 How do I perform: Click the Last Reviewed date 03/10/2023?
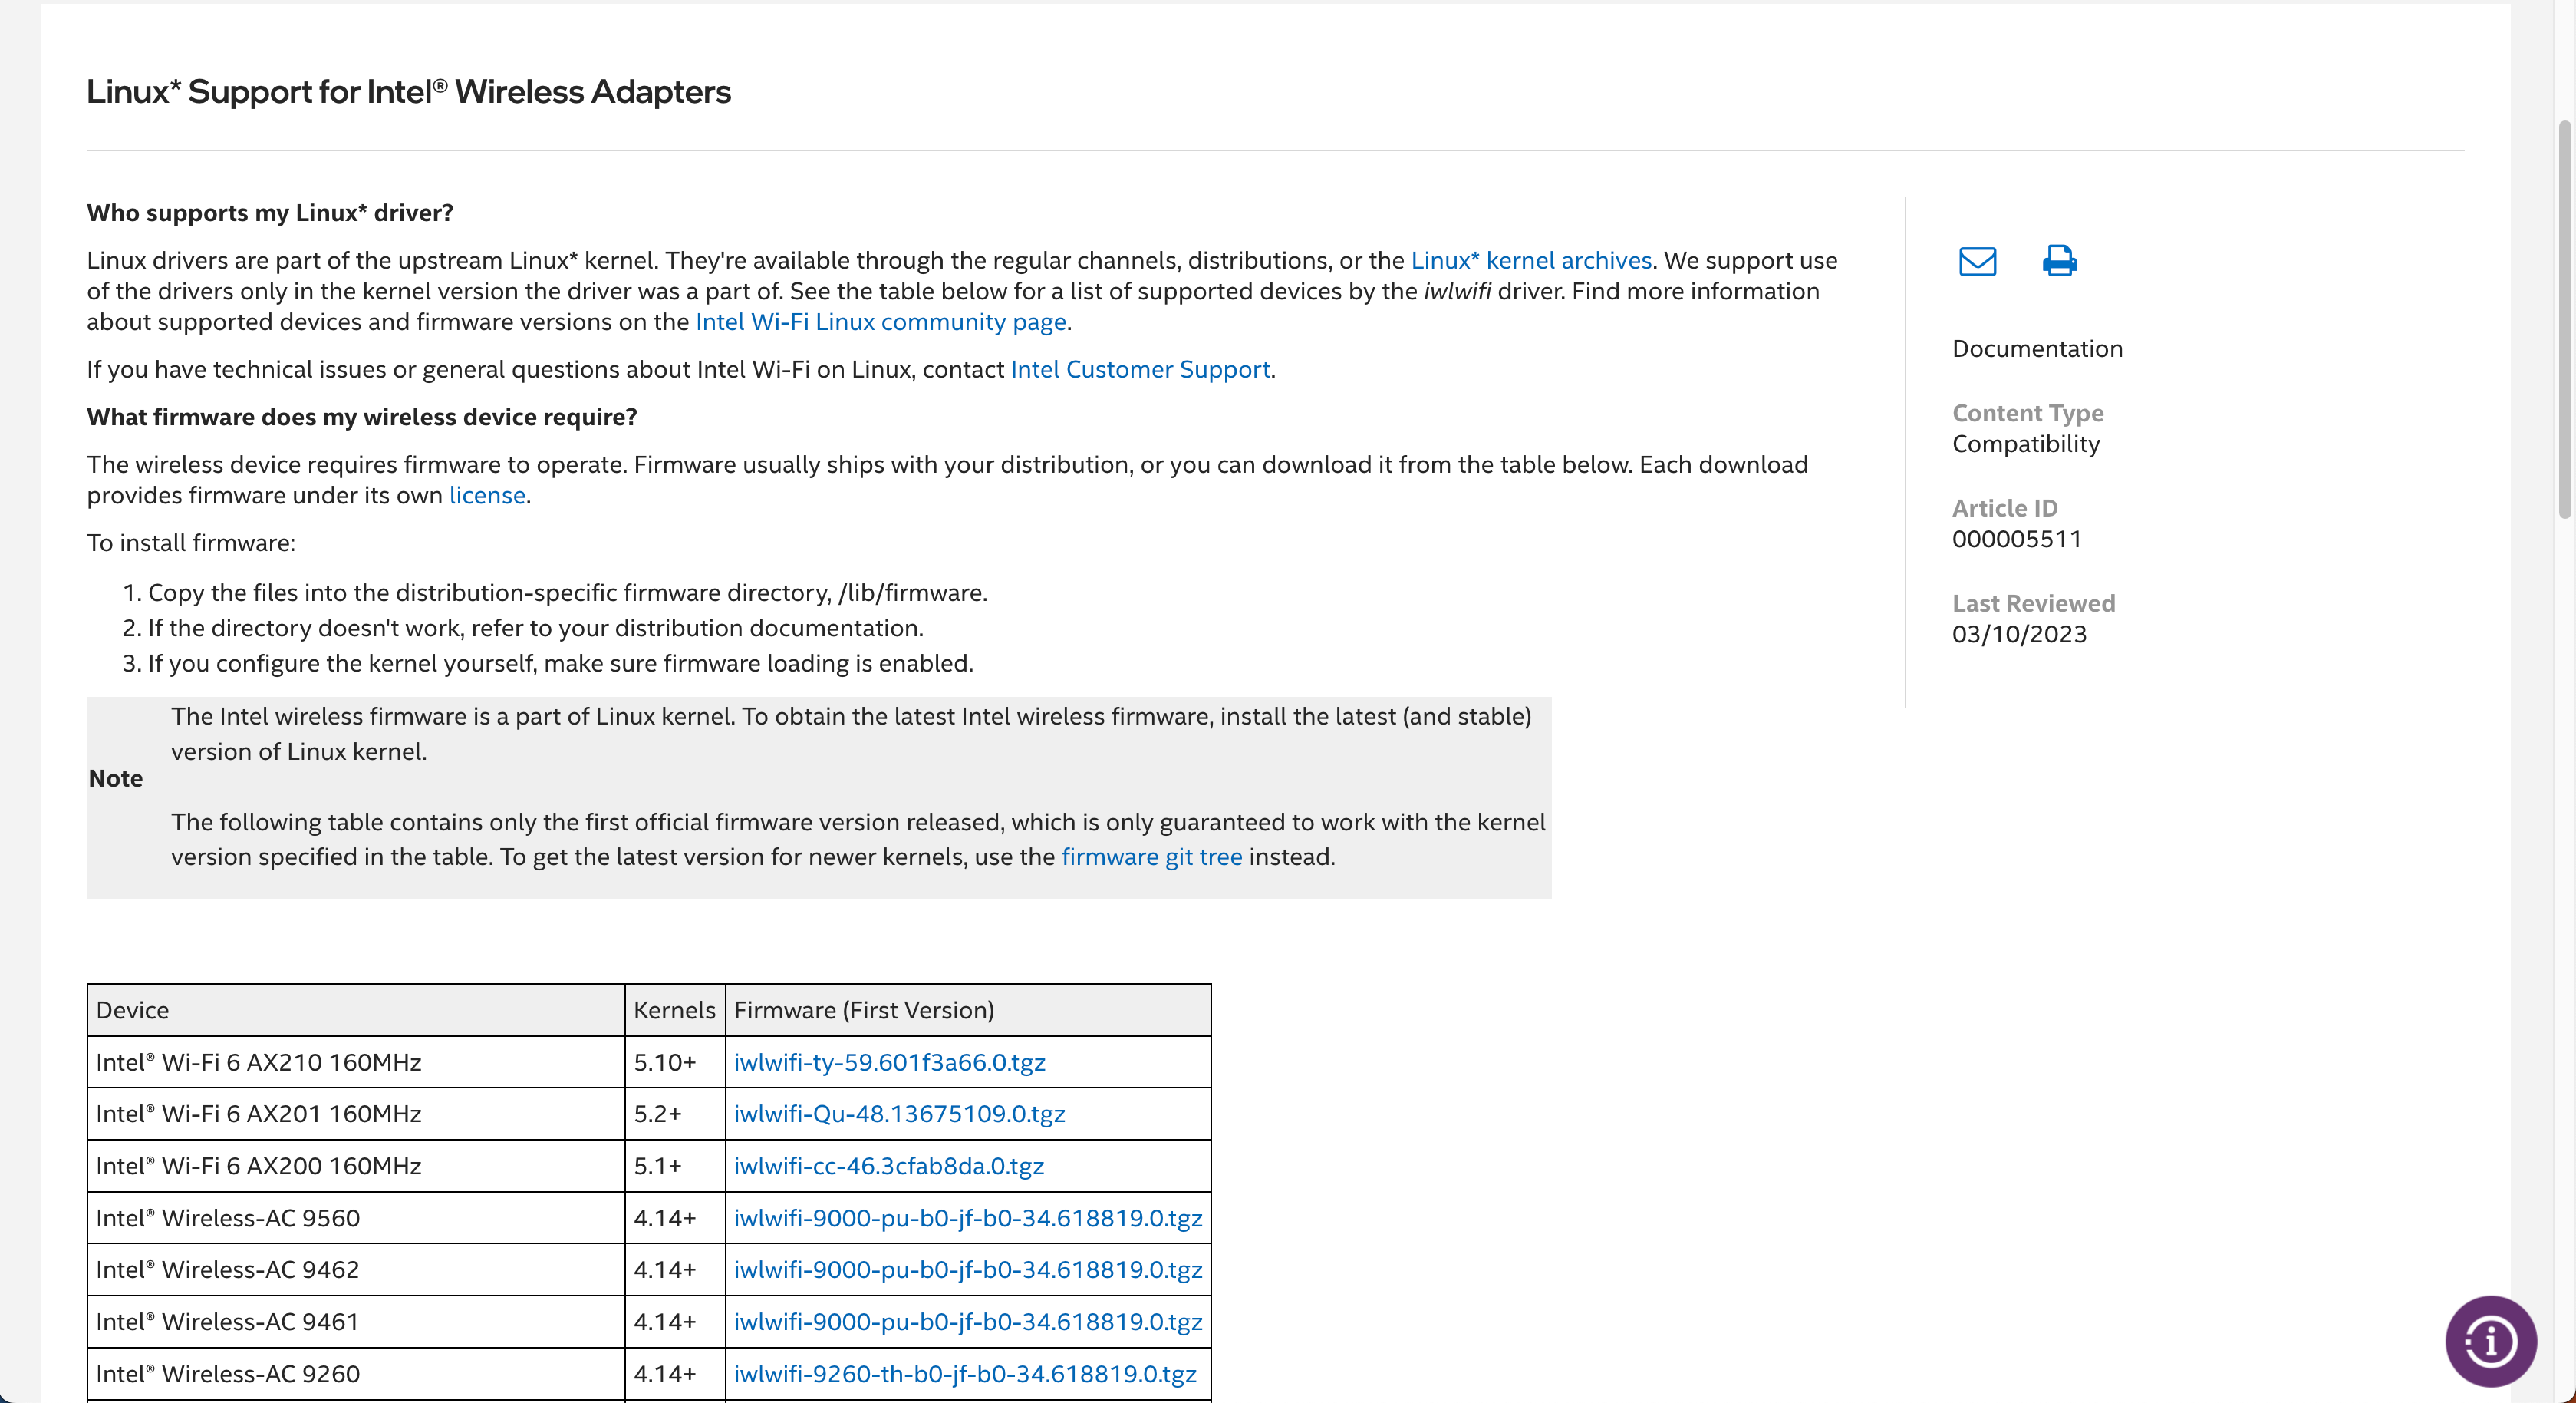click(x=2019, y=633)
